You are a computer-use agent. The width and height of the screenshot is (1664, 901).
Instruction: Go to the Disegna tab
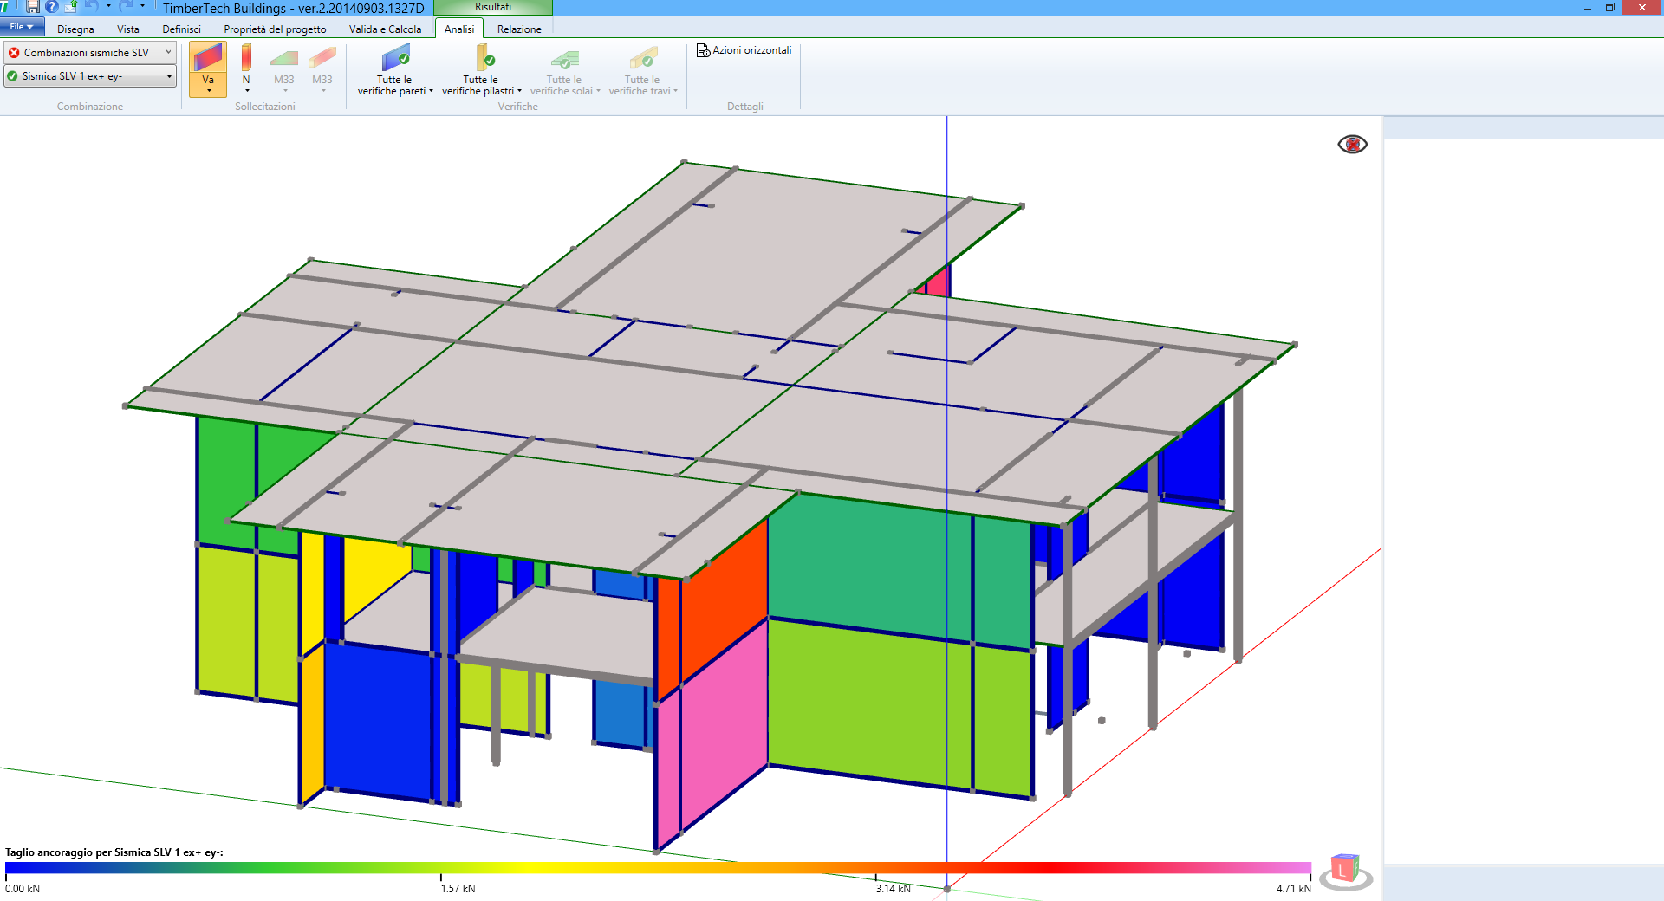coord(75,29)
